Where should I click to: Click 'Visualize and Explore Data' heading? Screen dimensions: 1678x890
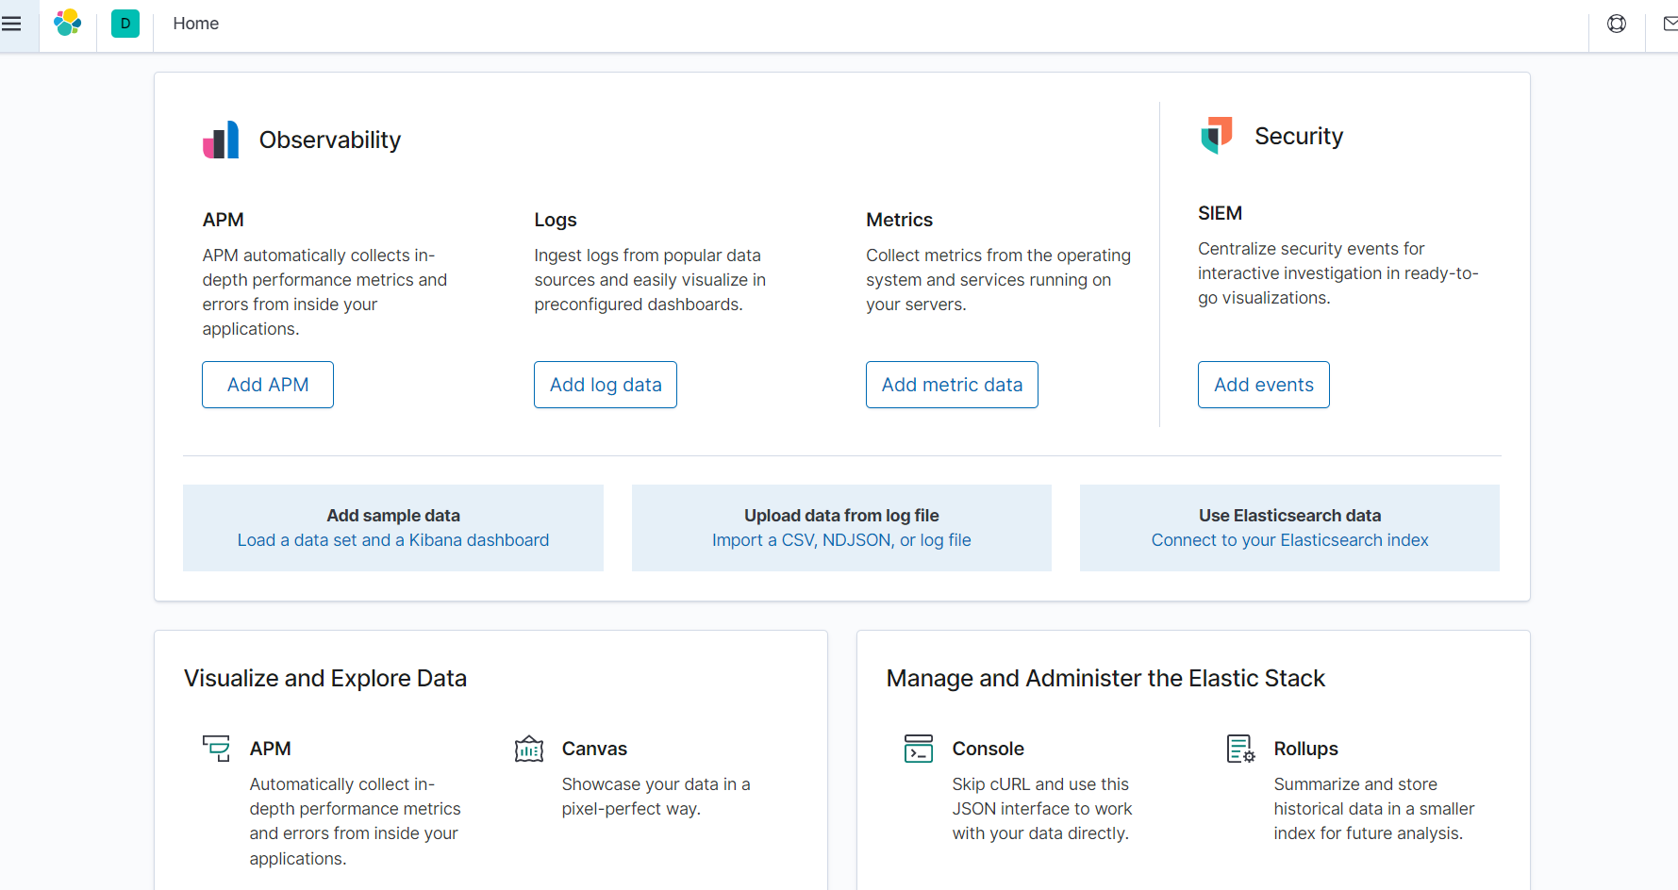click(325, 678)
